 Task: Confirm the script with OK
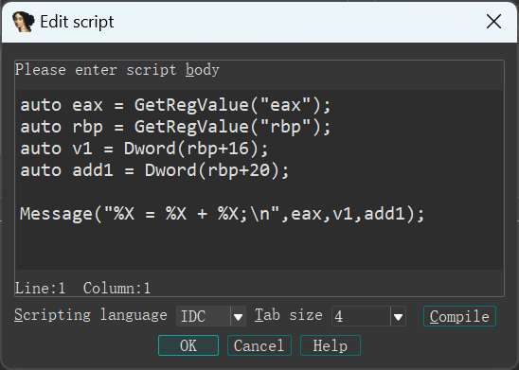tap(188, 345)
